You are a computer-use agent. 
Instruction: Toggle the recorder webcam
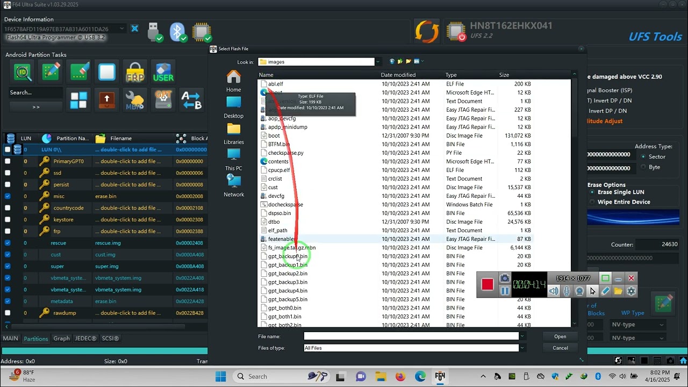(579, 291)
